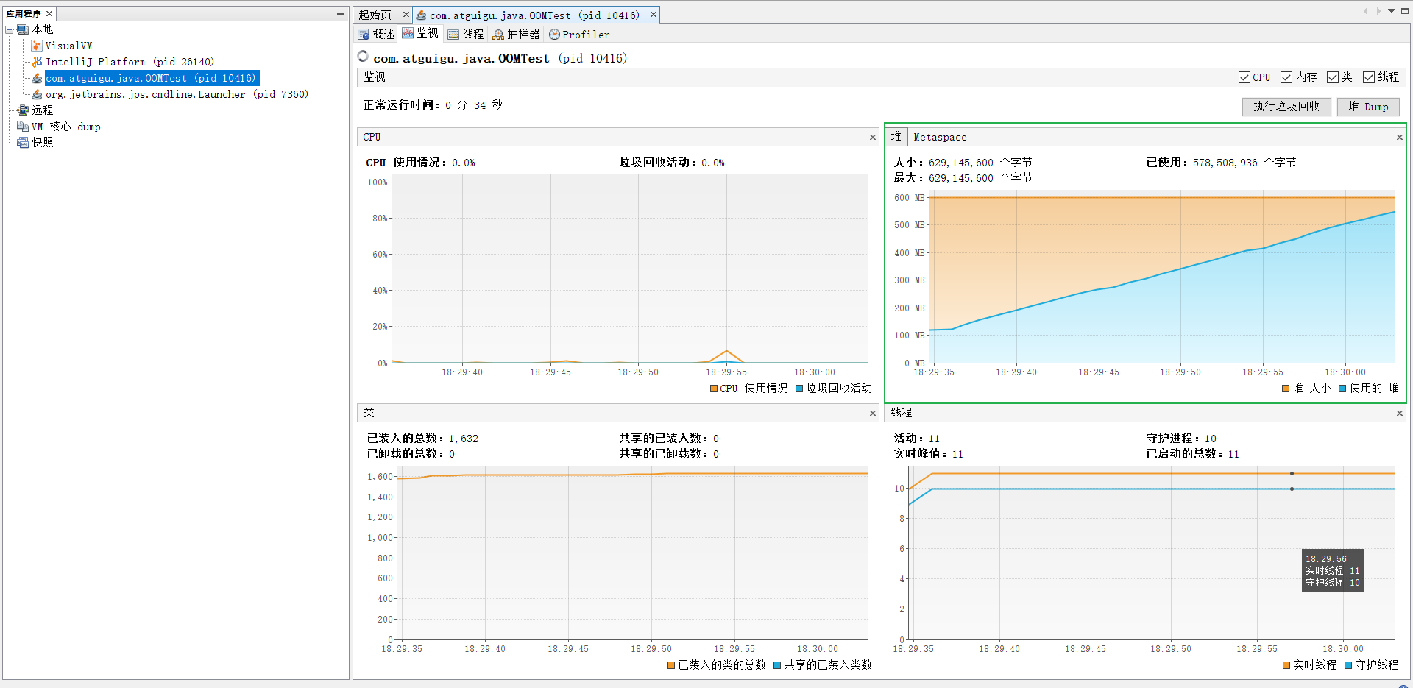Viewport: 1413px width, 688px height.
Task: Click the blue 共享的已装入类数 legend swatch
Action: click(777, 665)
